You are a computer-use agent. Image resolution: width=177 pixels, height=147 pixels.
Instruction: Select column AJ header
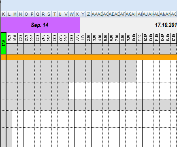click(x=145, y=14)
